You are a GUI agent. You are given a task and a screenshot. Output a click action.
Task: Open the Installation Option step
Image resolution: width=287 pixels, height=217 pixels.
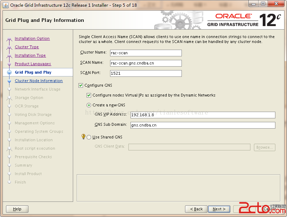click(x=32, y=38)
